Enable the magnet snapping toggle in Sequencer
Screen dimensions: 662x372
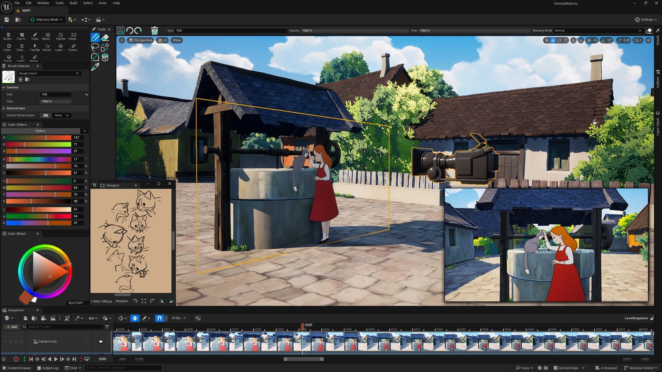[x=159, y=318]
